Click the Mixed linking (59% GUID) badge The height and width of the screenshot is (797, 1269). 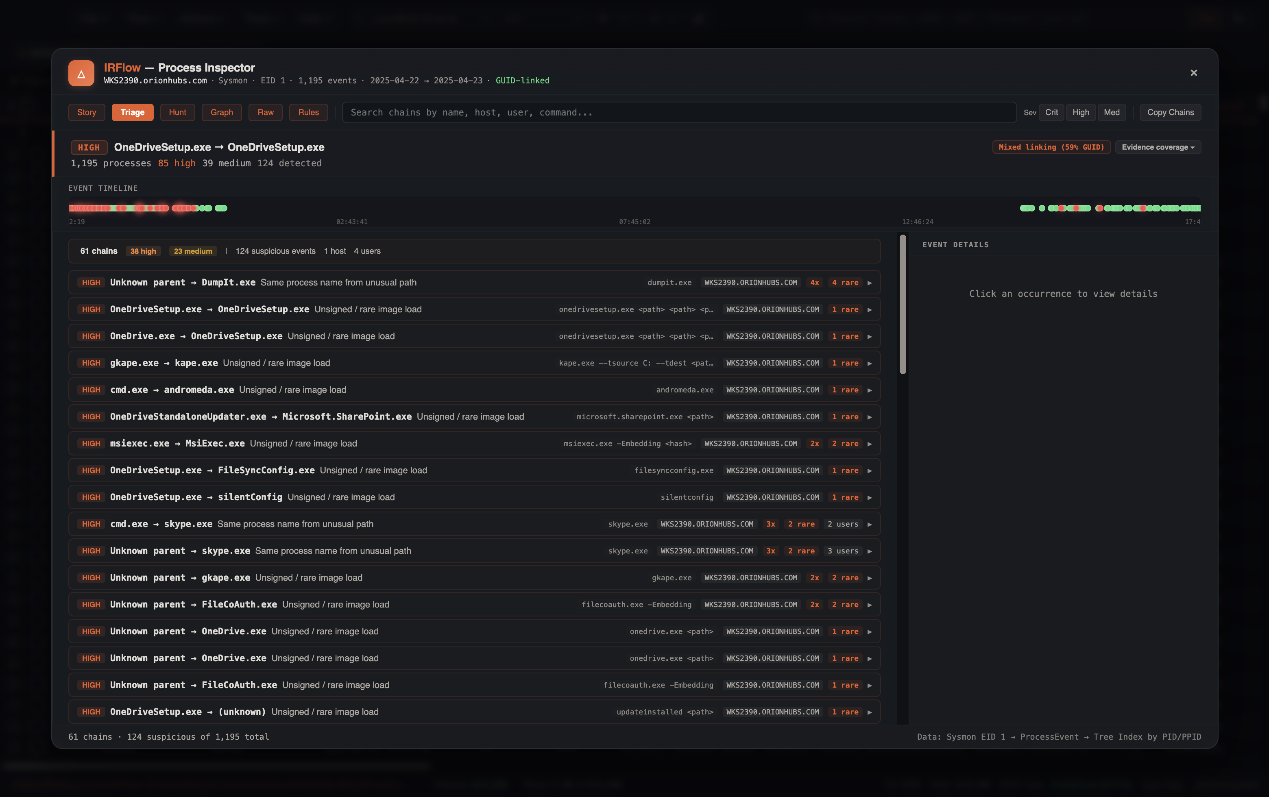[x=1051, y=147]
